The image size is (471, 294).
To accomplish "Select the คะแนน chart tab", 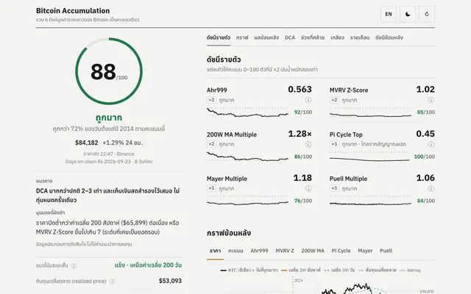I will click(x=235, y=251).
